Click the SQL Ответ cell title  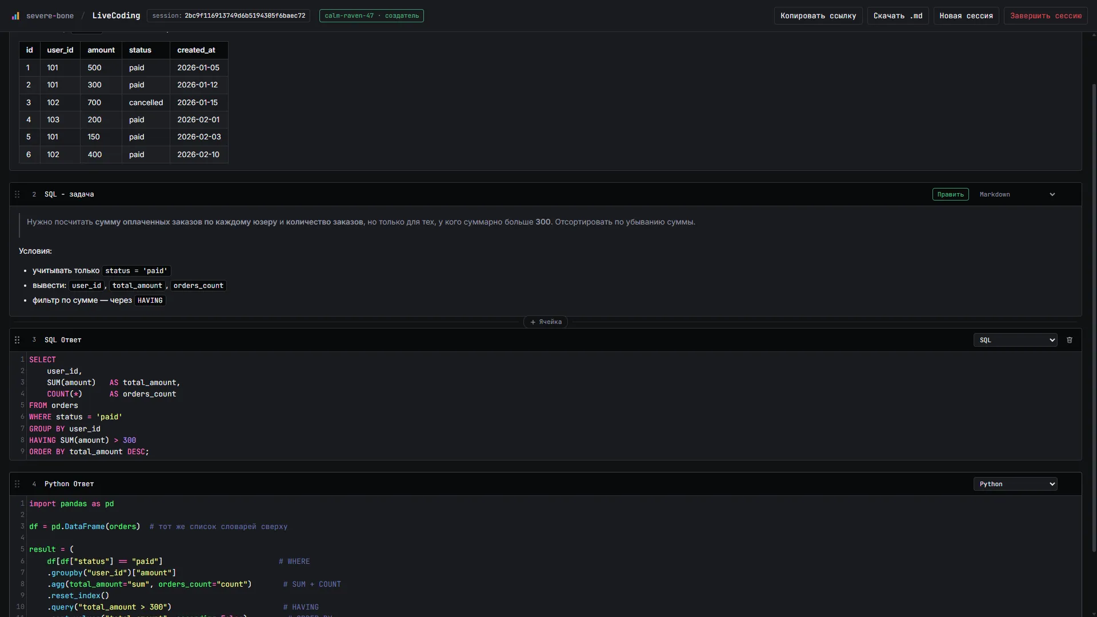[63, 340]
